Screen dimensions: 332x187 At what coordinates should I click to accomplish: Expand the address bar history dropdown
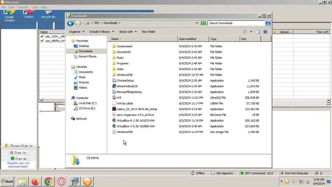pos(197,23)
